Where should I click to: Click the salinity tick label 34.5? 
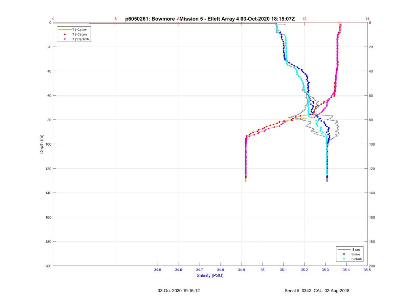pyautogui.click(x=158, y=270)
